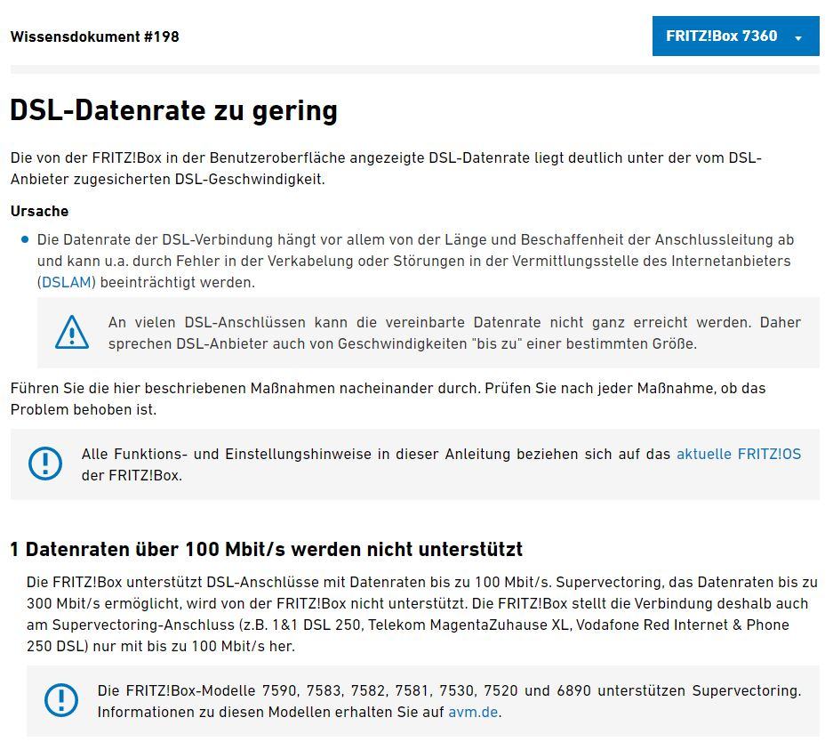Click the info circle icon beside Funktions- und Einstellungshinweise
Screen dimensions: 833x750
tap(45, 464)
